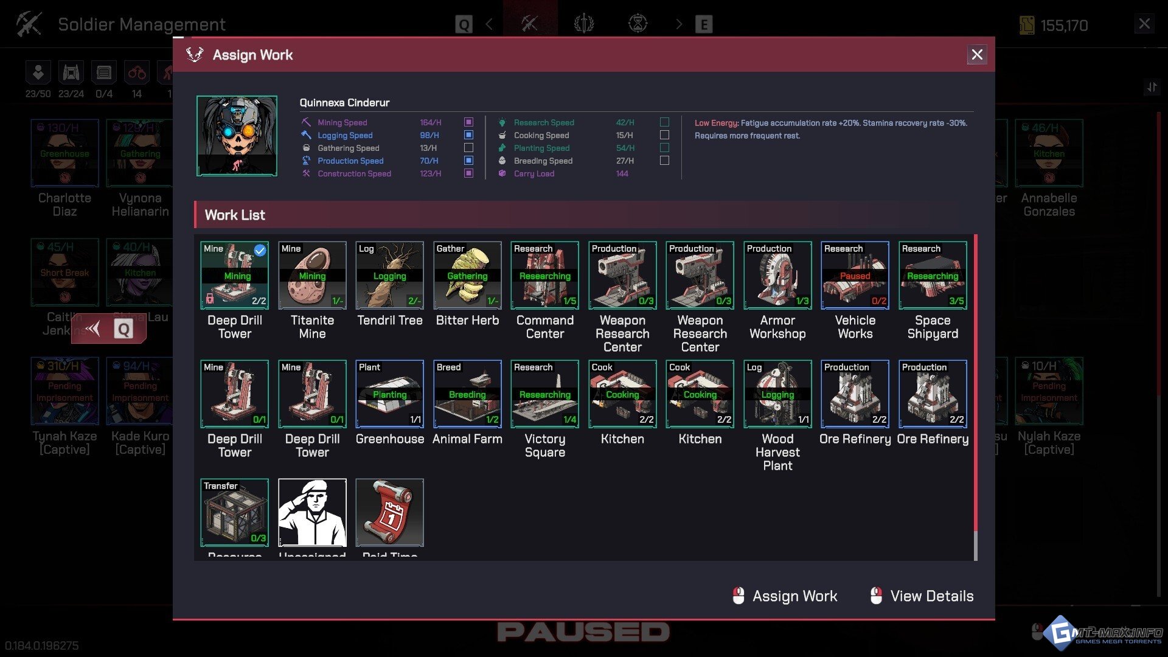Close the Assign Work dialog
Screen dimensions: 1168x657
click(977, 55)
